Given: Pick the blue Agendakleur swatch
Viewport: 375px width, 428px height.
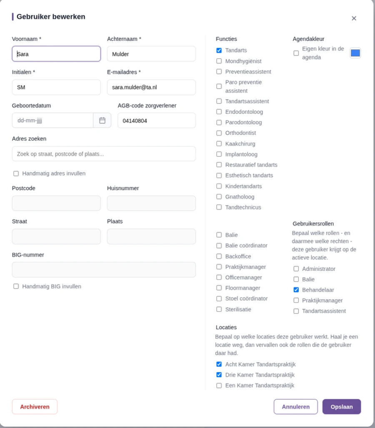Looking at the screenshot, I should [355, 53].
